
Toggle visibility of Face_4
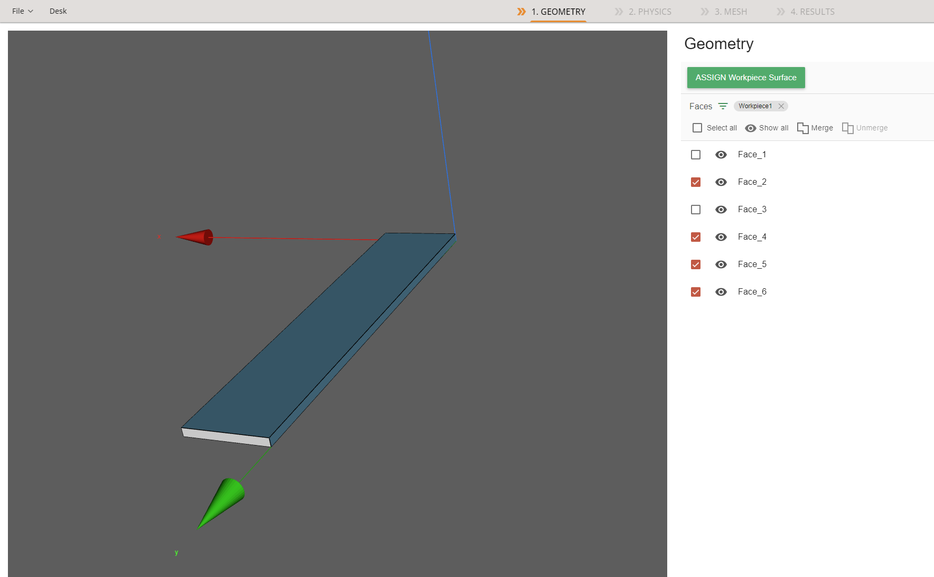tap(721, 237)
